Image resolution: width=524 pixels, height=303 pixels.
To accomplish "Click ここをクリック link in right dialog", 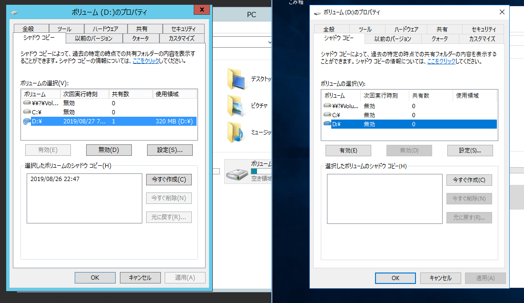I will (x=441, y=61).
